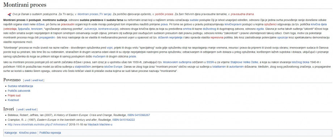The height and width of the screenshot is (137, 333).
Task: Click 'uredi' next to Povezano heading
Action: point(28,80)
